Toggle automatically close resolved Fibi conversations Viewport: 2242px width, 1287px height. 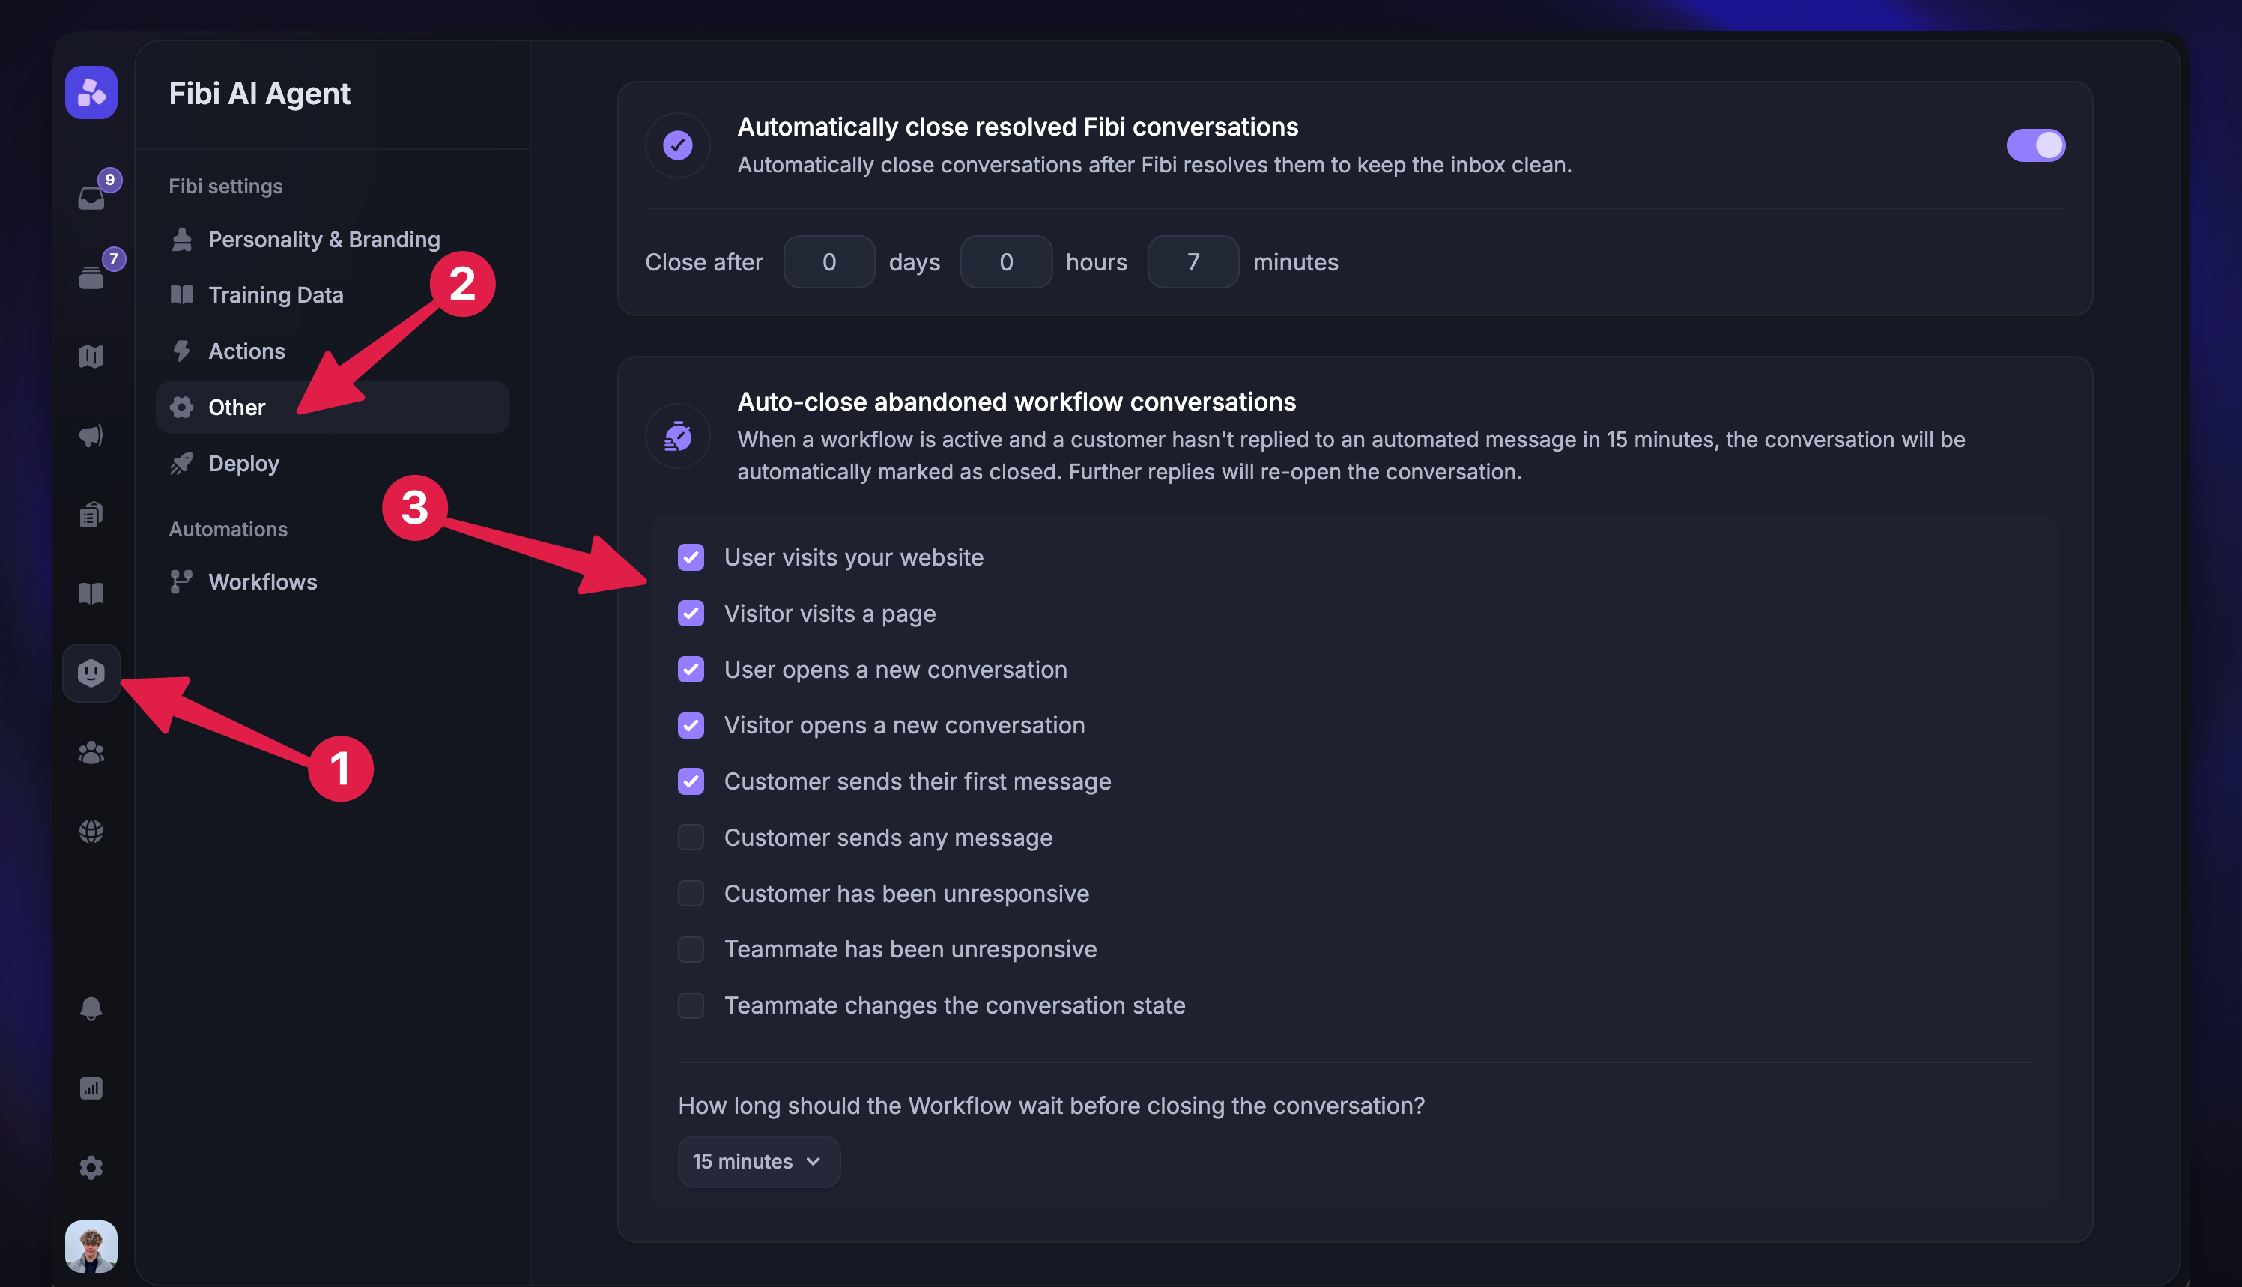(x=2036, y=145)
